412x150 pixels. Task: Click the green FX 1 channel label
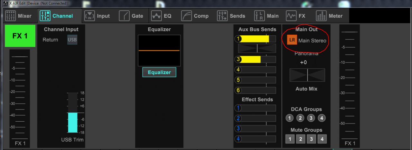pyautogui.click(x=20, y=36)
